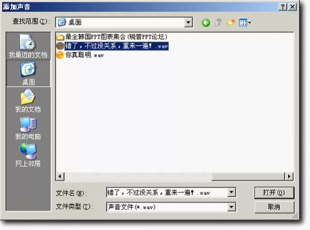This screenshot has width=310, height=230.
Task: Open 我最近的文档 in places bar
Action: 28,46
